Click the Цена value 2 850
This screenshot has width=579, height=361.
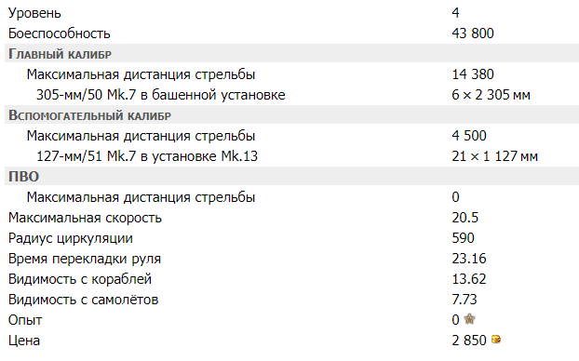469,340
